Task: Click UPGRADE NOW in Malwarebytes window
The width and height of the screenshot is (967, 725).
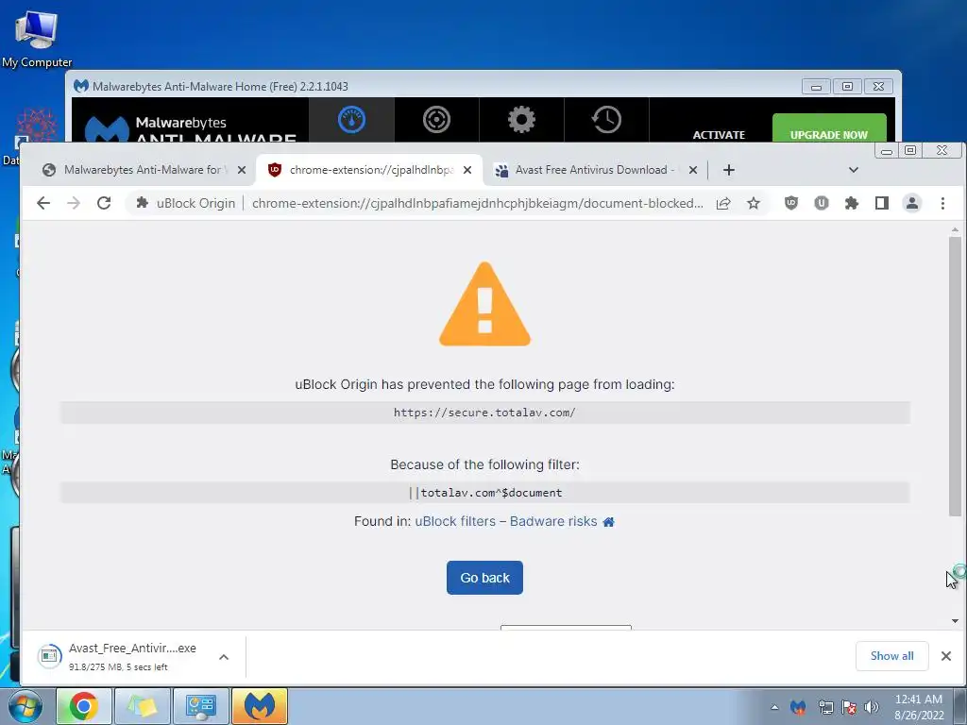Action: [829, 128]
